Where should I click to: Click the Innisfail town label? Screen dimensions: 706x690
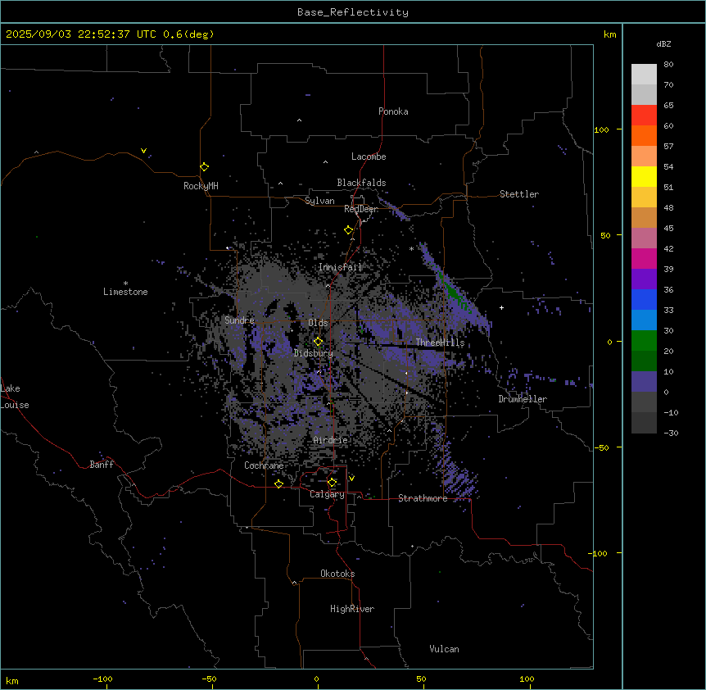tap(341, 267)
